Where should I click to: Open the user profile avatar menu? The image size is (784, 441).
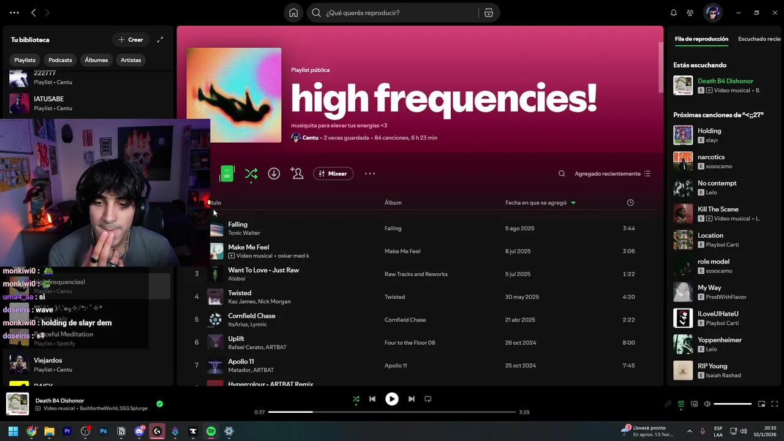click(x=712, y=12)
